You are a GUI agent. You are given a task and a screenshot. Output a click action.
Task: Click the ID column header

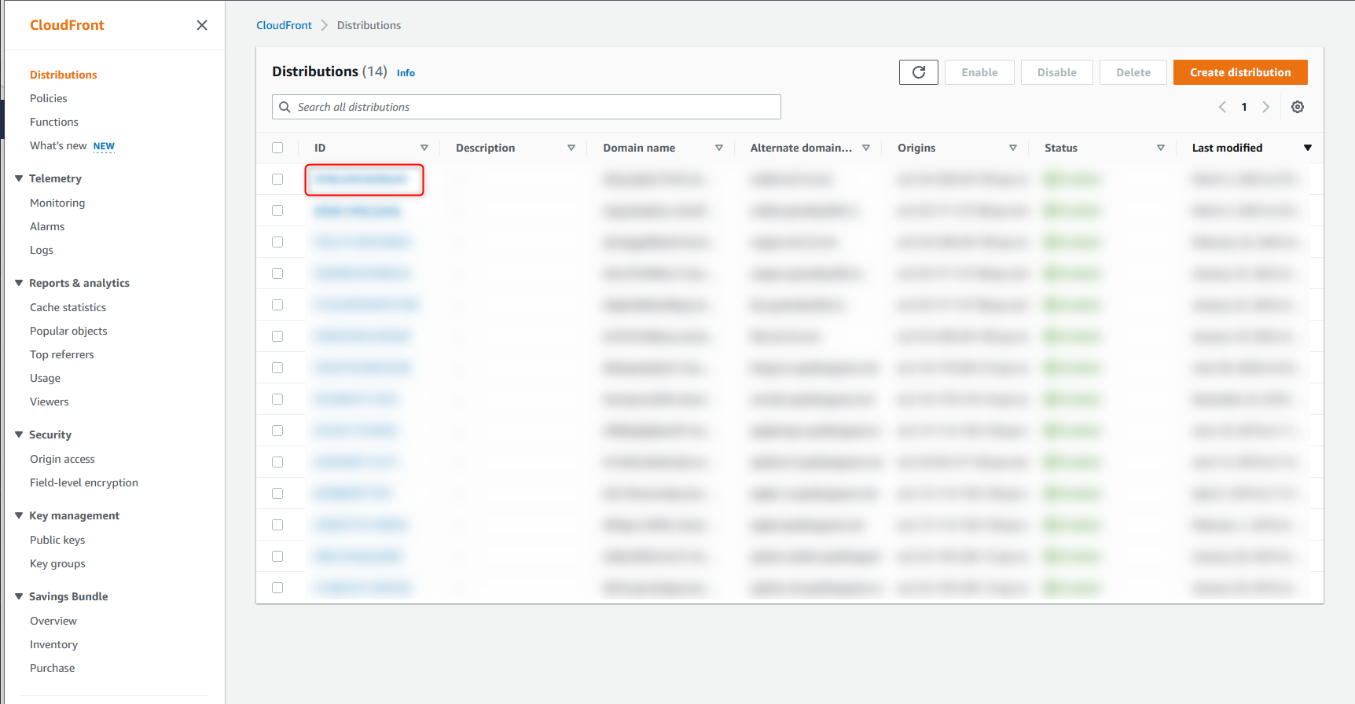[320, 148]
